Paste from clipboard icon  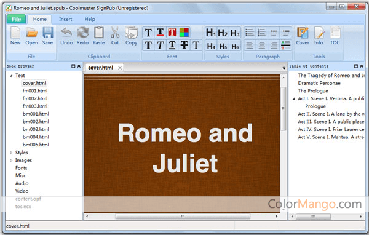(x=98, y=36)
